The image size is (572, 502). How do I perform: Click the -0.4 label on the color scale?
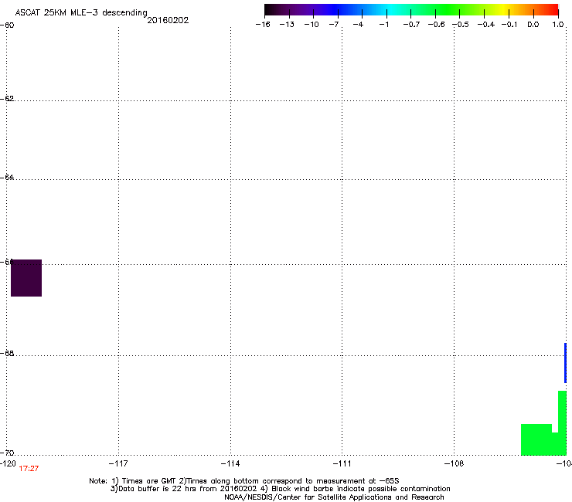[486, 25]
